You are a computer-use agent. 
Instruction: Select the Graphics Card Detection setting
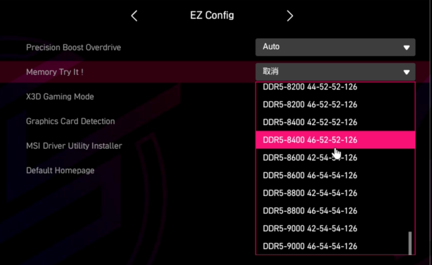(x=70, y=121)
